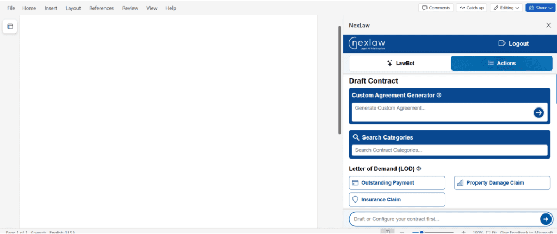Viewport: 557px width, 234px height.
Task: Focus the Generate Custom Agreement field
Action: (442, 112)
